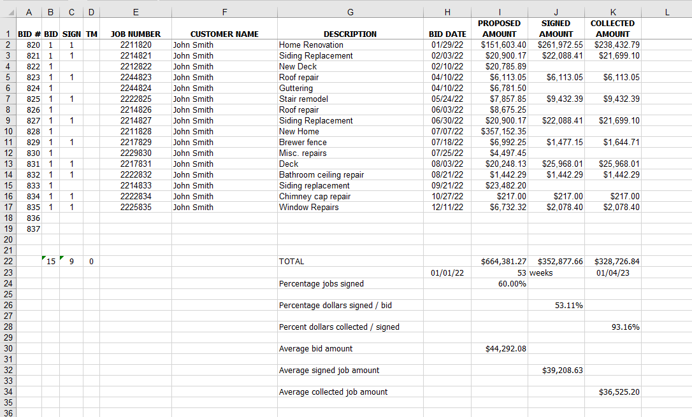Click the green error indicator on cell B22
Image resolution: width=692 pixels, height=417 pixels.
(x=45, y=258)
